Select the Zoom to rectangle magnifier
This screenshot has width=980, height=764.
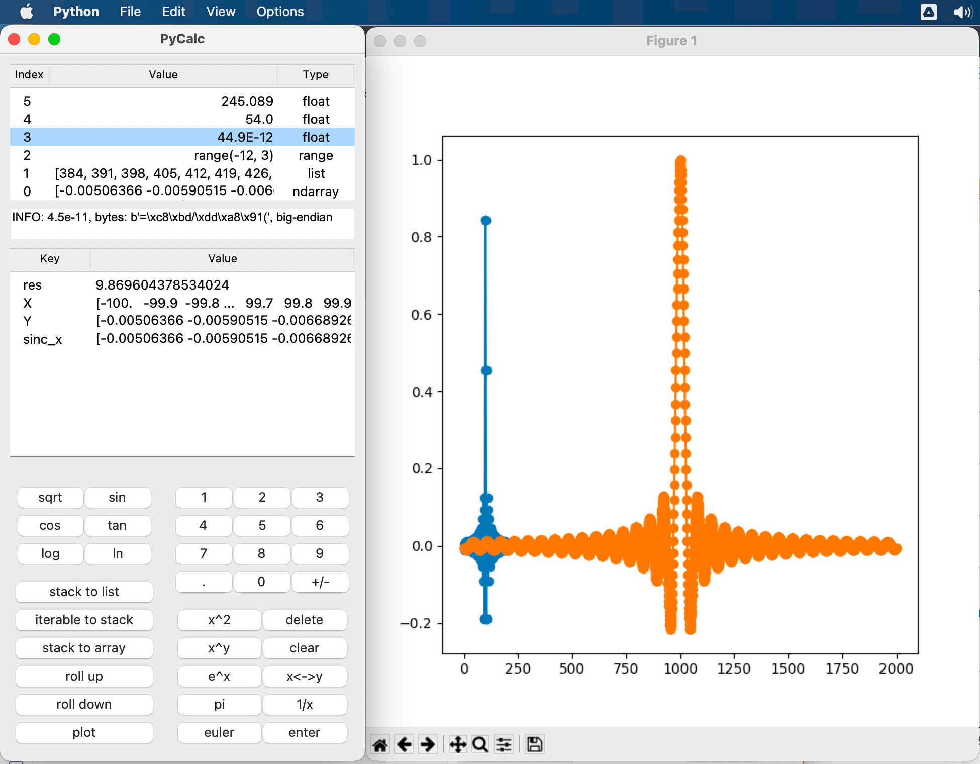click(480, 744)
